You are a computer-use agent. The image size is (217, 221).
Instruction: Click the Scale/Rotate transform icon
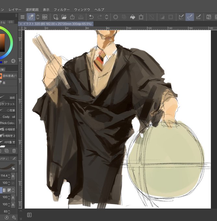click(141, 17)
